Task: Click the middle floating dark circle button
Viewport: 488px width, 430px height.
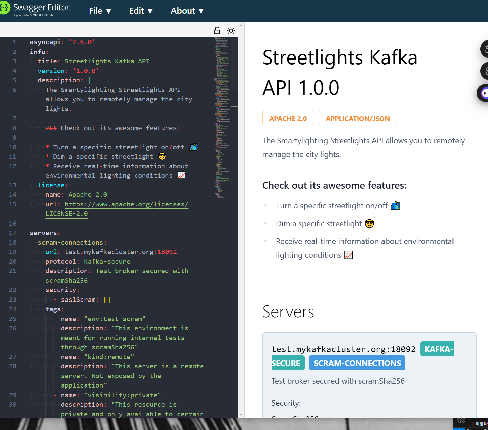Action: pos(484,71)
